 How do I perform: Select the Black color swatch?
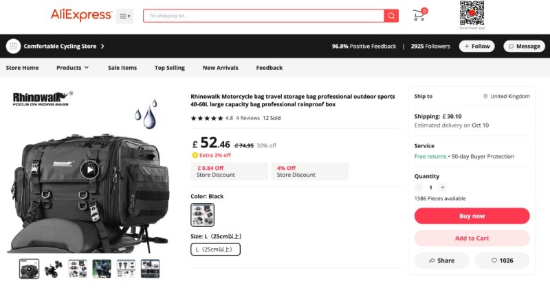(x=202, y=215)
